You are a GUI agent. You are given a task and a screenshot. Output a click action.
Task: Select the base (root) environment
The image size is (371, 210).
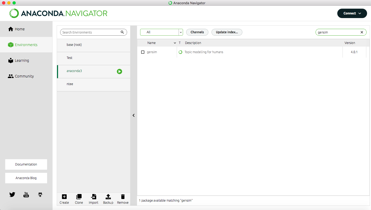pyautogui.click(x=94, y=45)
